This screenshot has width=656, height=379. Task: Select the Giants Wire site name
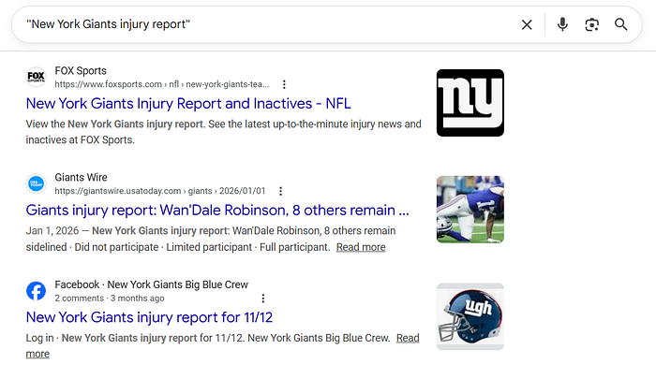[x=82, y=177]
